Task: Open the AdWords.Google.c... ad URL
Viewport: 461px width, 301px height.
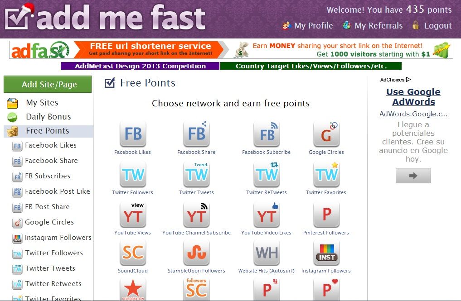Action: pos(413,114)
